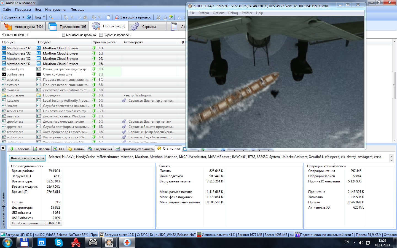
Task: Click the volume speaker icon in system tray
Action: (361, 242)
